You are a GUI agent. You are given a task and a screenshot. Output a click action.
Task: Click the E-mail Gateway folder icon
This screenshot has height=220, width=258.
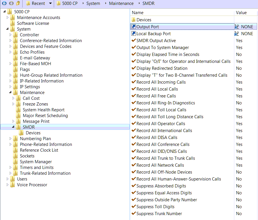tap(15, 58)
